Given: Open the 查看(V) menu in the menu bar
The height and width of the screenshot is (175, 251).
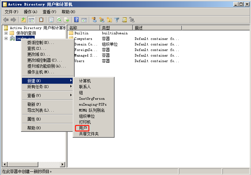Looking at the screenshot, I should pos(49,12).
